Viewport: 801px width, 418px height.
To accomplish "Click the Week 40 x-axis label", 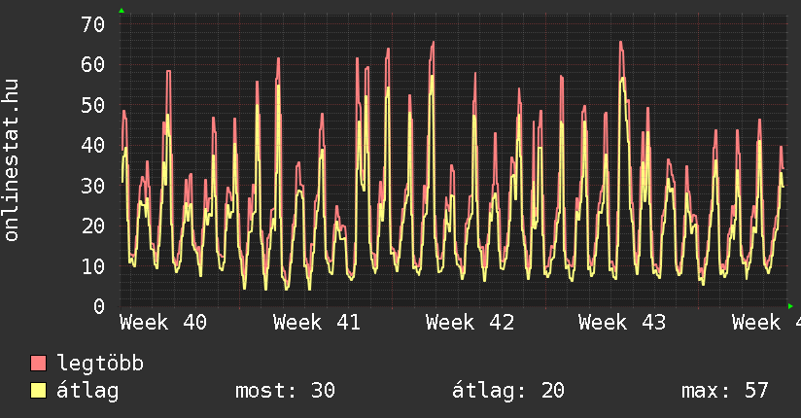I will click(163, 322).
